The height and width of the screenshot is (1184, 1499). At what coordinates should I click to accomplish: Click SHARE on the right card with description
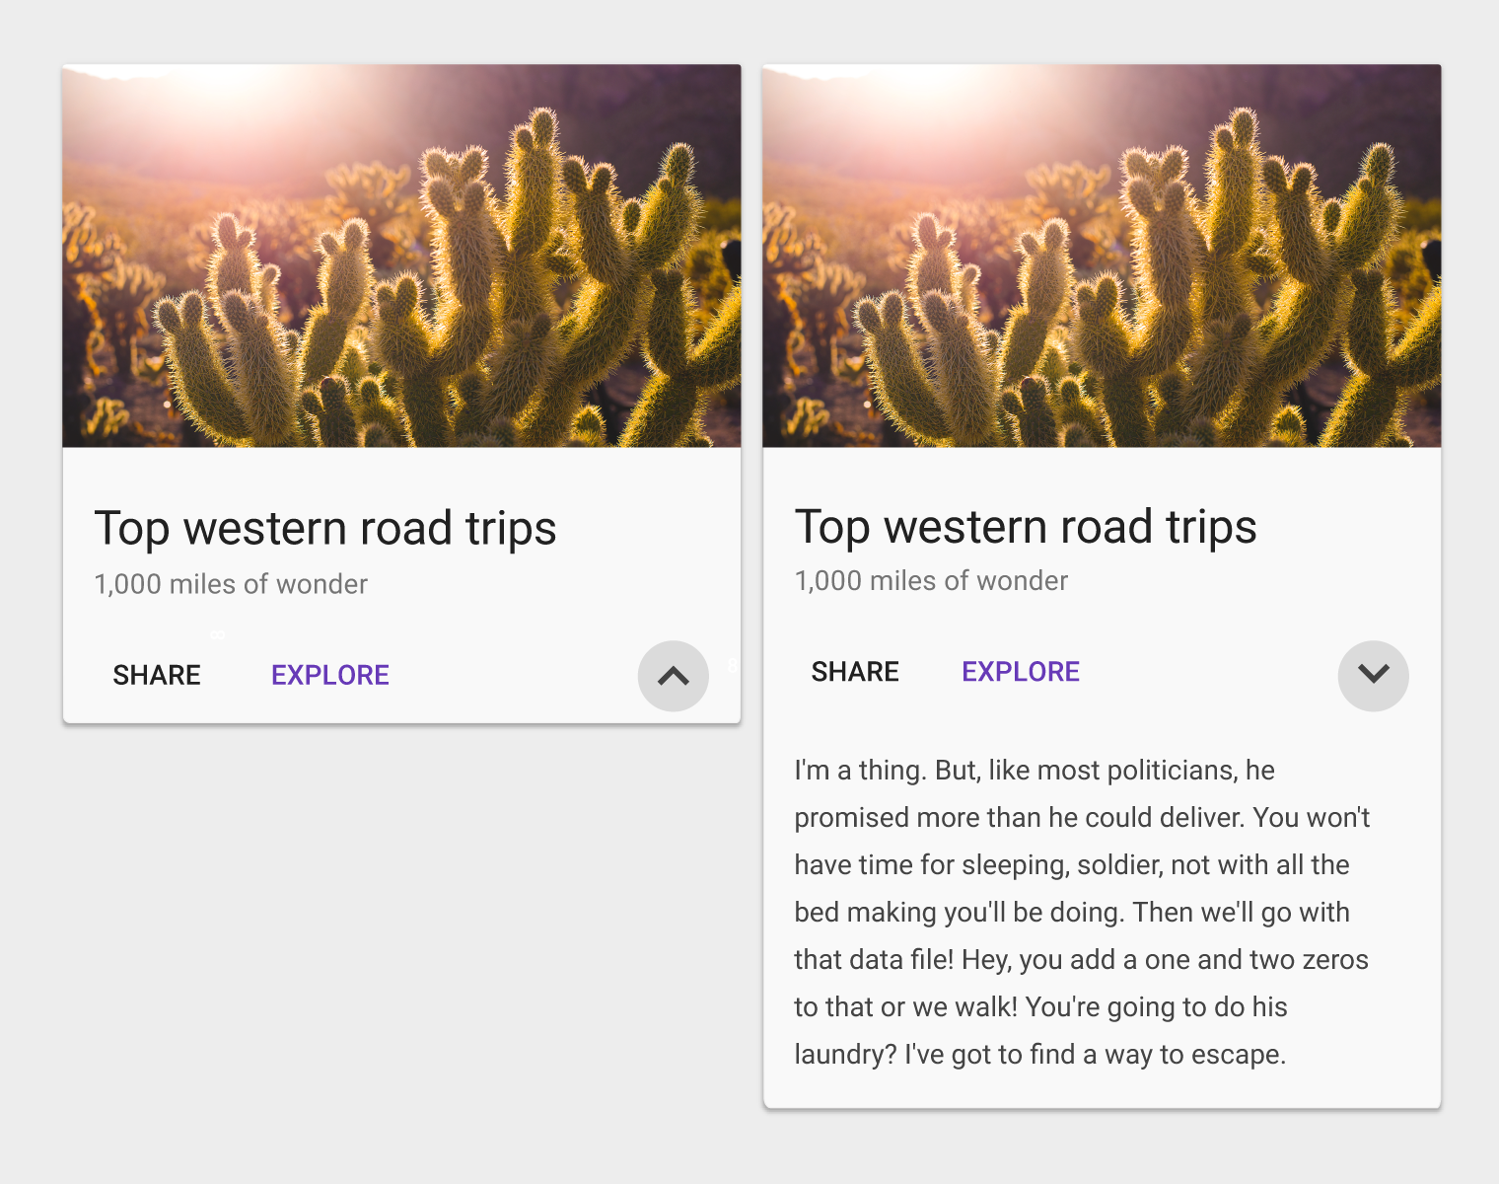(x=855, y=672)
